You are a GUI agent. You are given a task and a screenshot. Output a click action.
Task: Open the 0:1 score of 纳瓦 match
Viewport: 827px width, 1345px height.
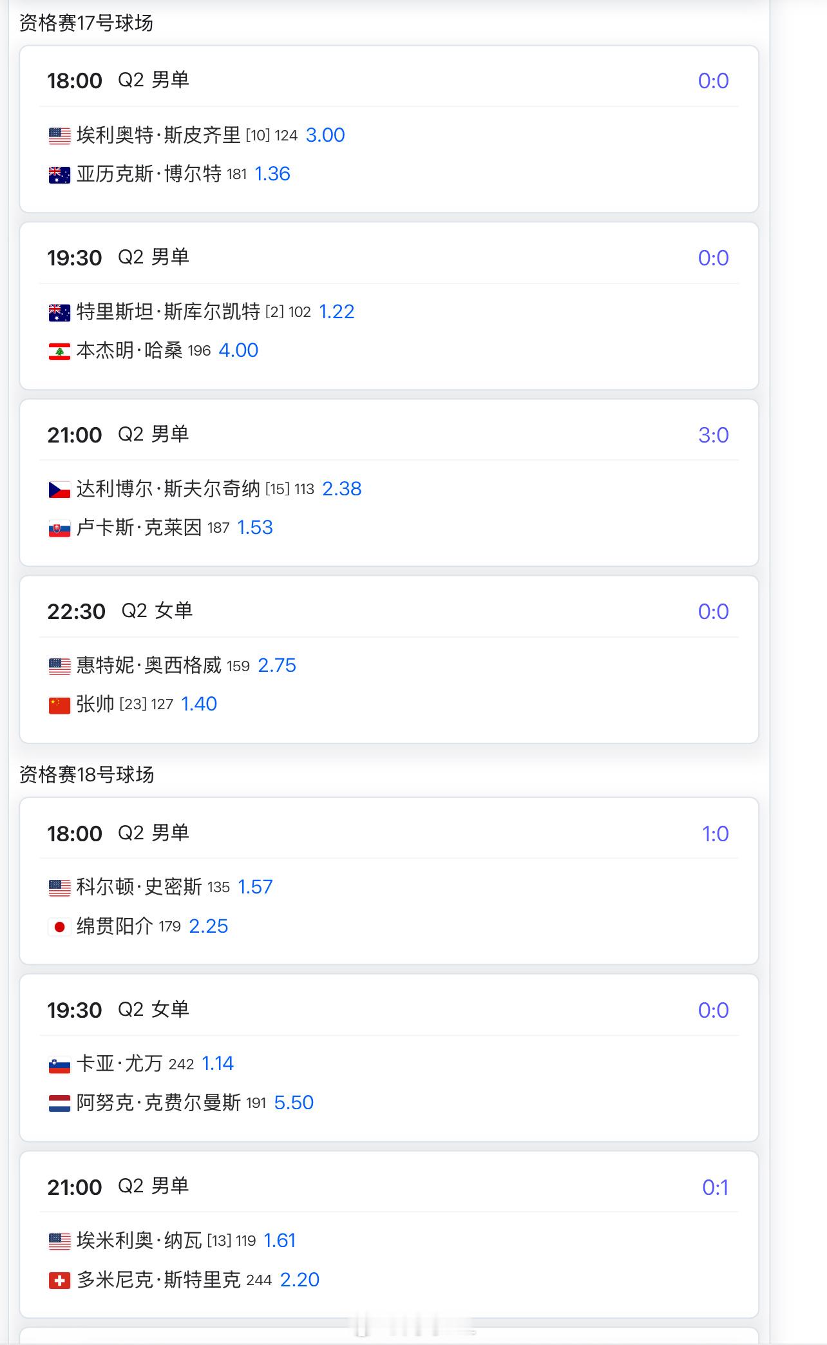pyautogui.click(x=715, y=1187)
